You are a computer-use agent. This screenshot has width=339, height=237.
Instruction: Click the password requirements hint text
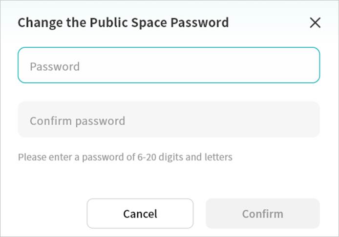point(125,157)
